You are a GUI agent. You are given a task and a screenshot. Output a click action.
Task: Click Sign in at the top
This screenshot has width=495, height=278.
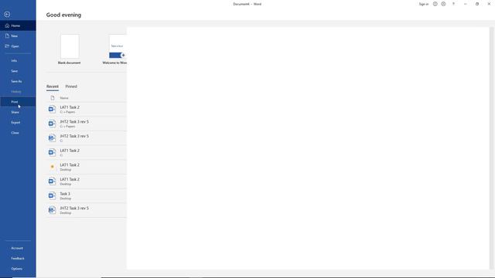tap(424, 4)
